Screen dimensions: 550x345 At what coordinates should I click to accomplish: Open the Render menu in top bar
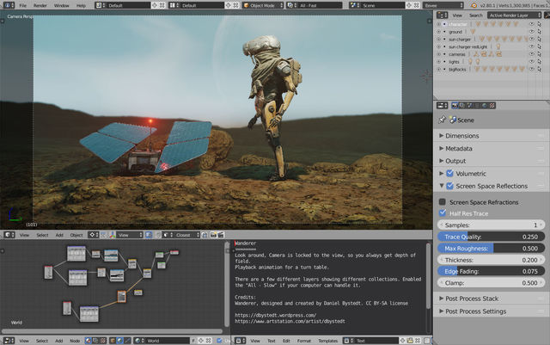[40, 5]
